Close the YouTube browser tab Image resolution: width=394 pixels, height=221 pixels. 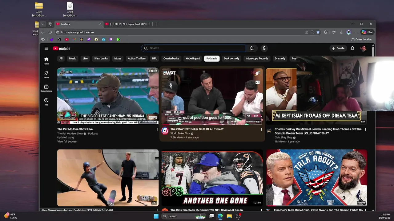pos(100,24)
